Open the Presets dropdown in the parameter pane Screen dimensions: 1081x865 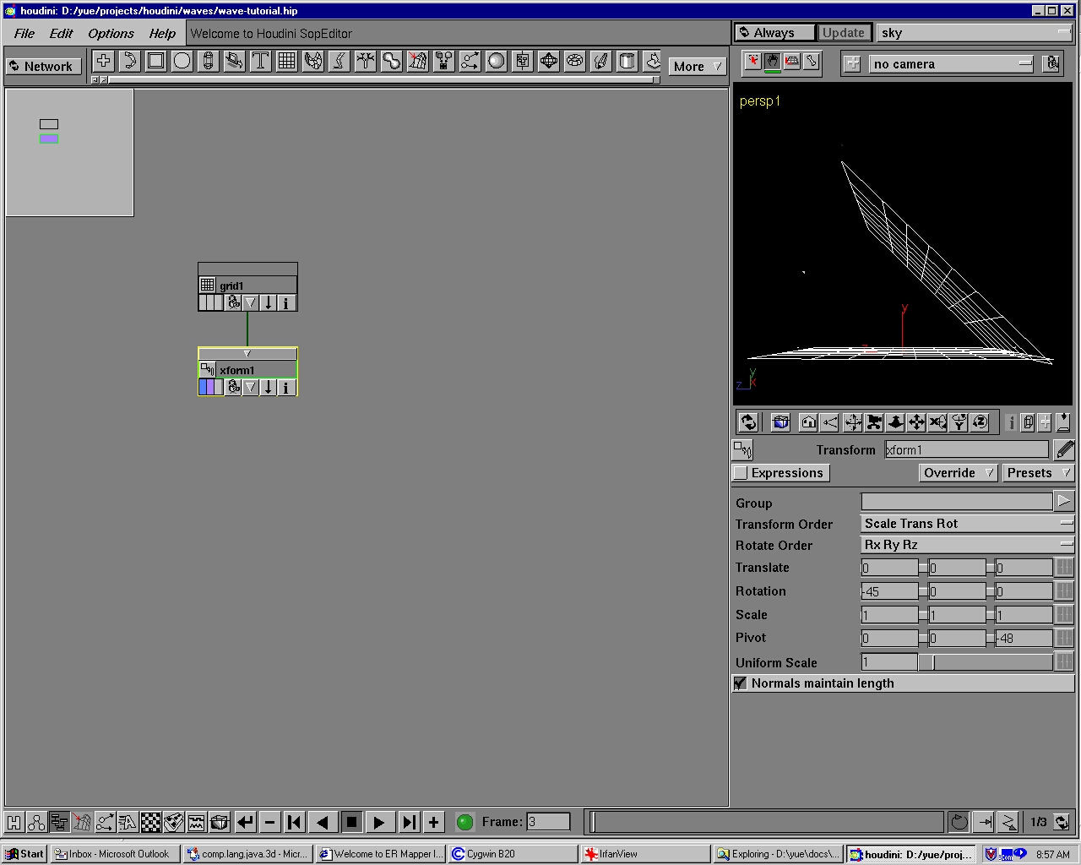coord(1037,472)
